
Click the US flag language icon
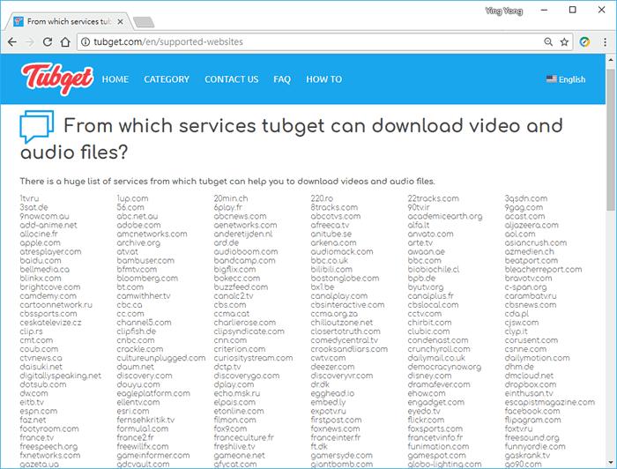point(551,79)
